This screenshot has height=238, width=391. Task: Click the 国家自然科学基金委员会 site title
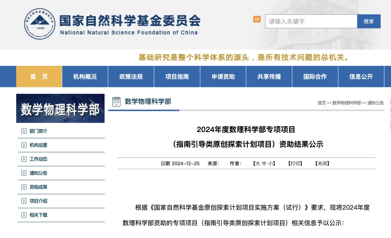[130, 21]
